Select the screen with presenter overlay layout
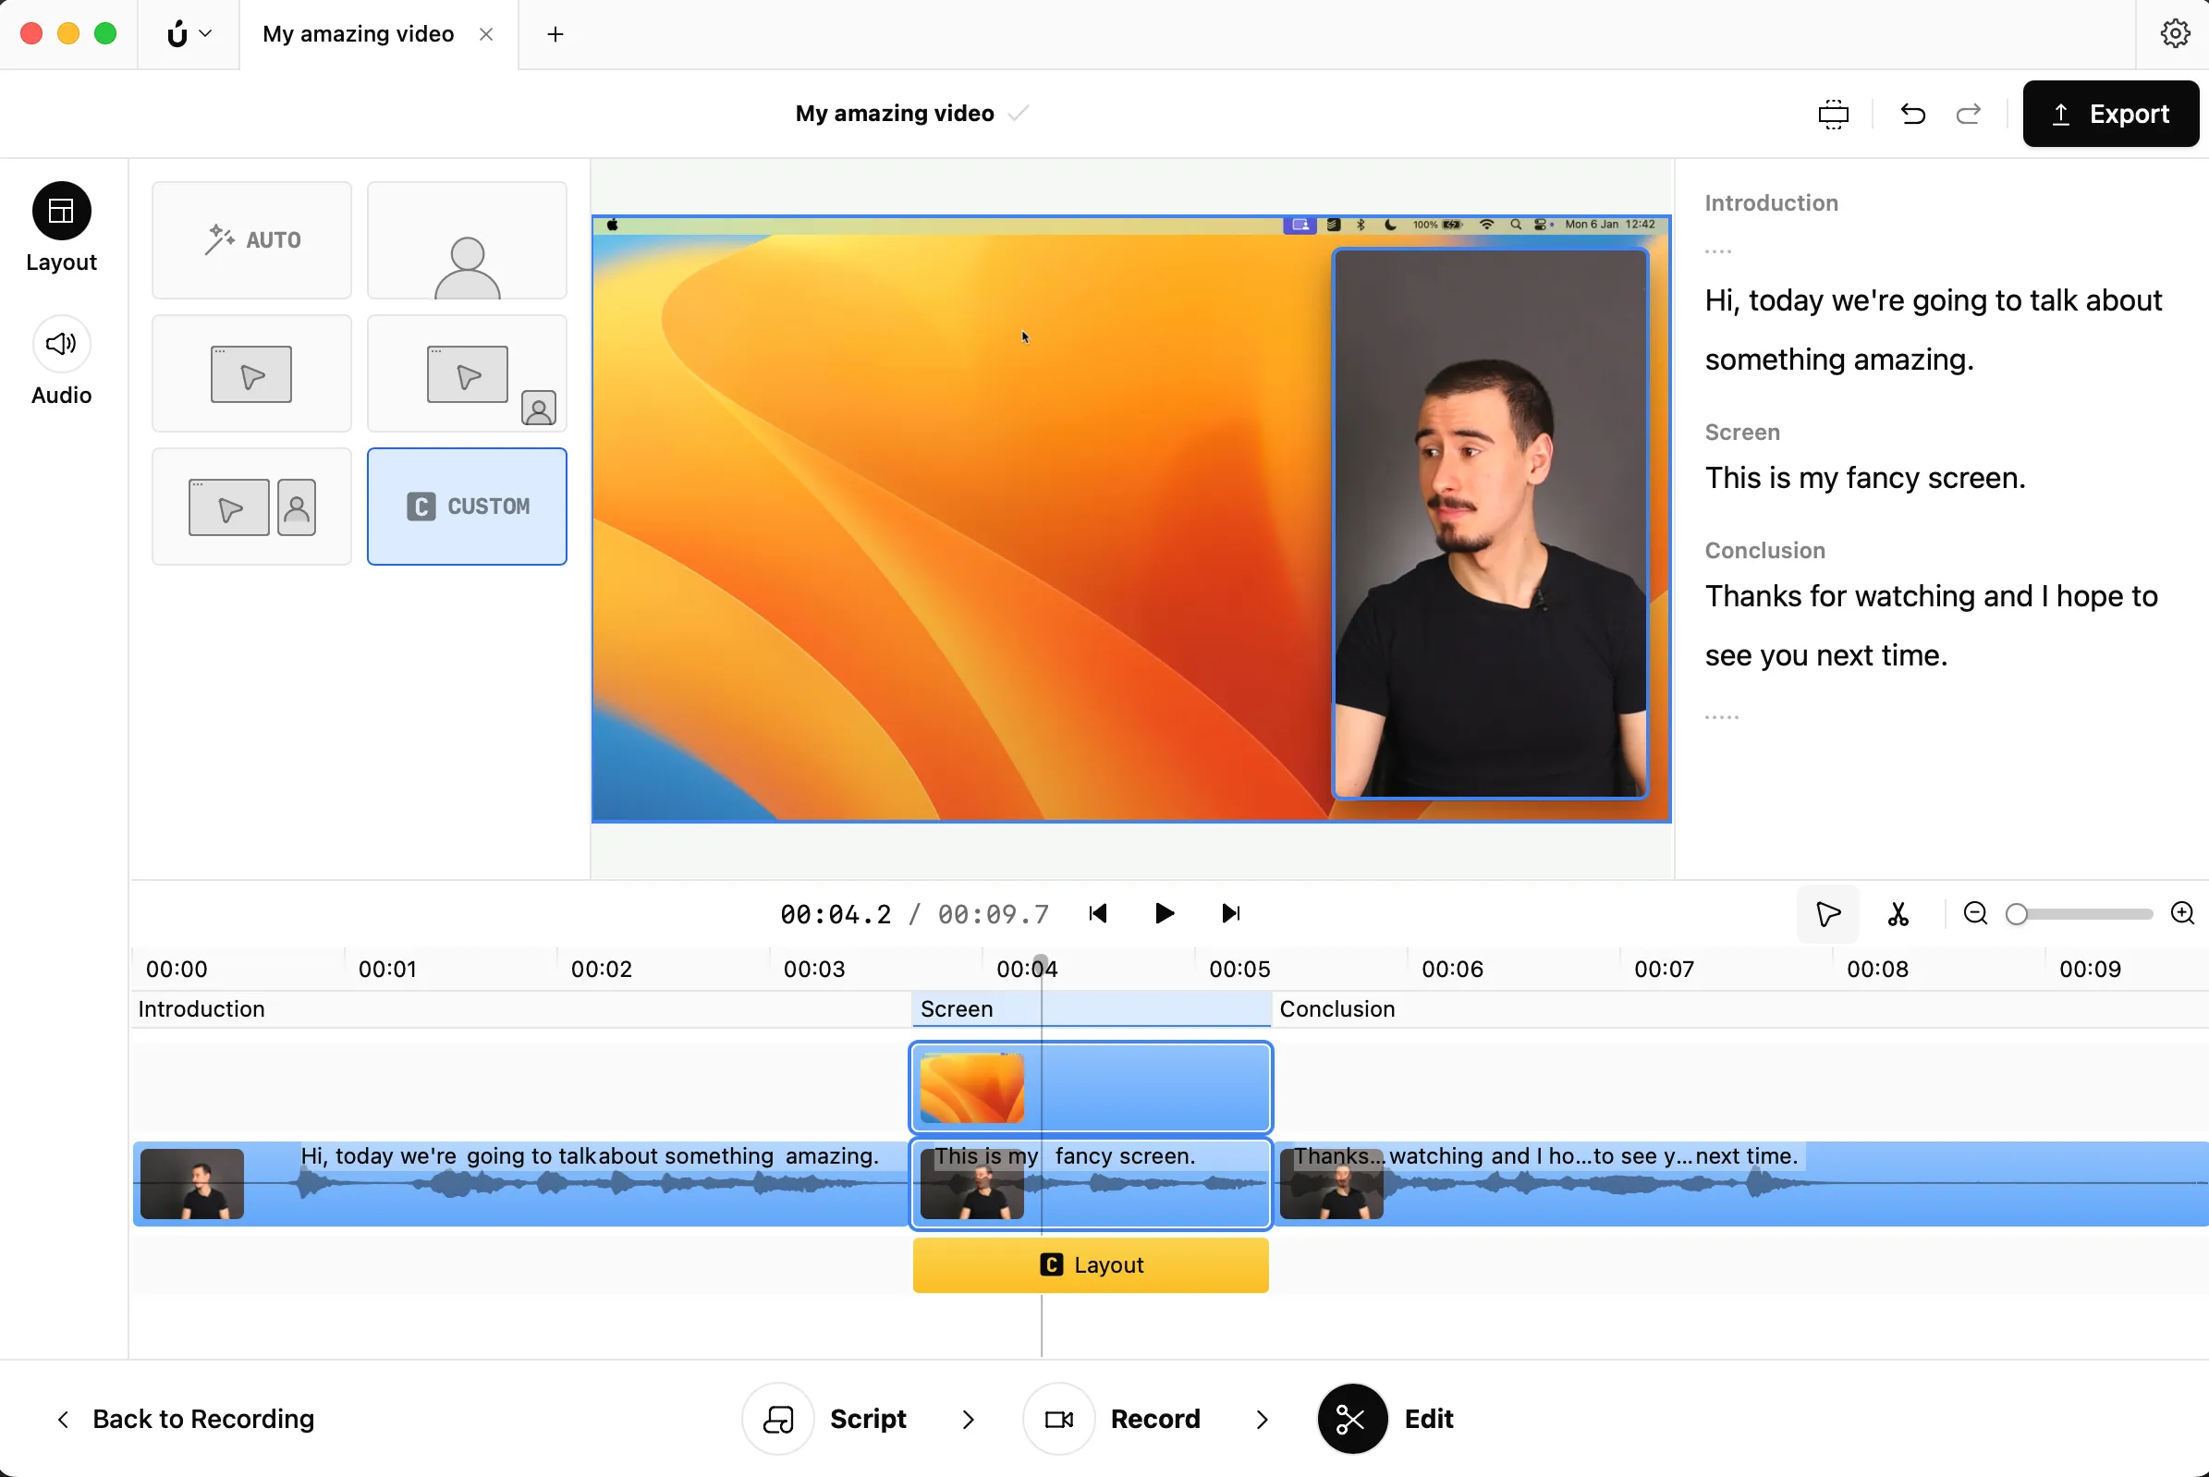 coord(467,372)
